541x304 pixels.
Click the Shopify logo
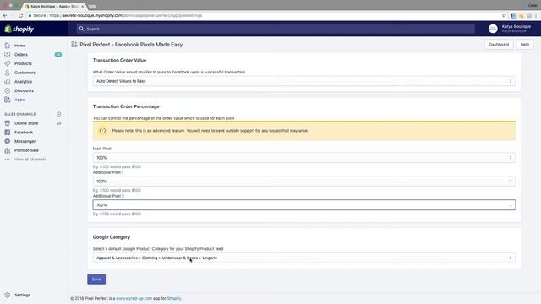click(19, 29)
